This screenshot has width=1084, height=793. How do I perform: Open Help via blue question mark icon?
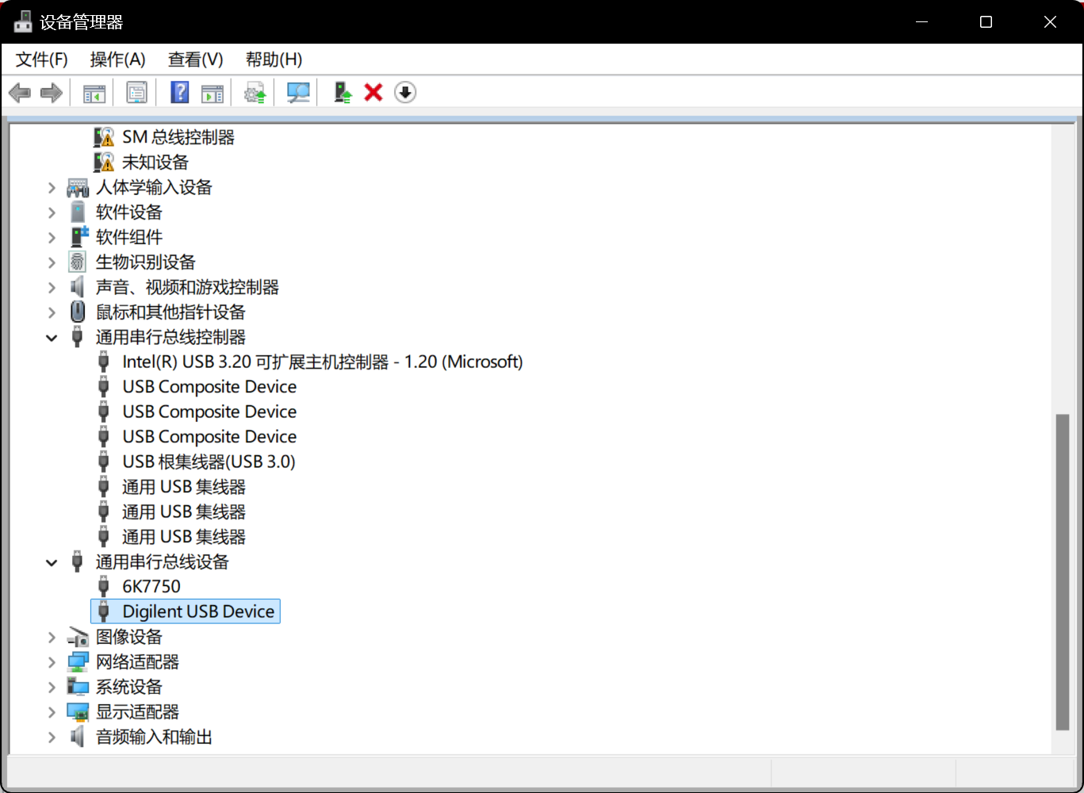coord(180,93)
